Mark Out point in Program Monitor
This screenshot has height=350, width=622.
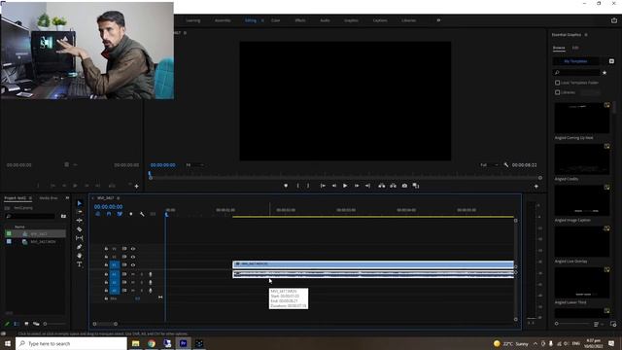point(308,186)
